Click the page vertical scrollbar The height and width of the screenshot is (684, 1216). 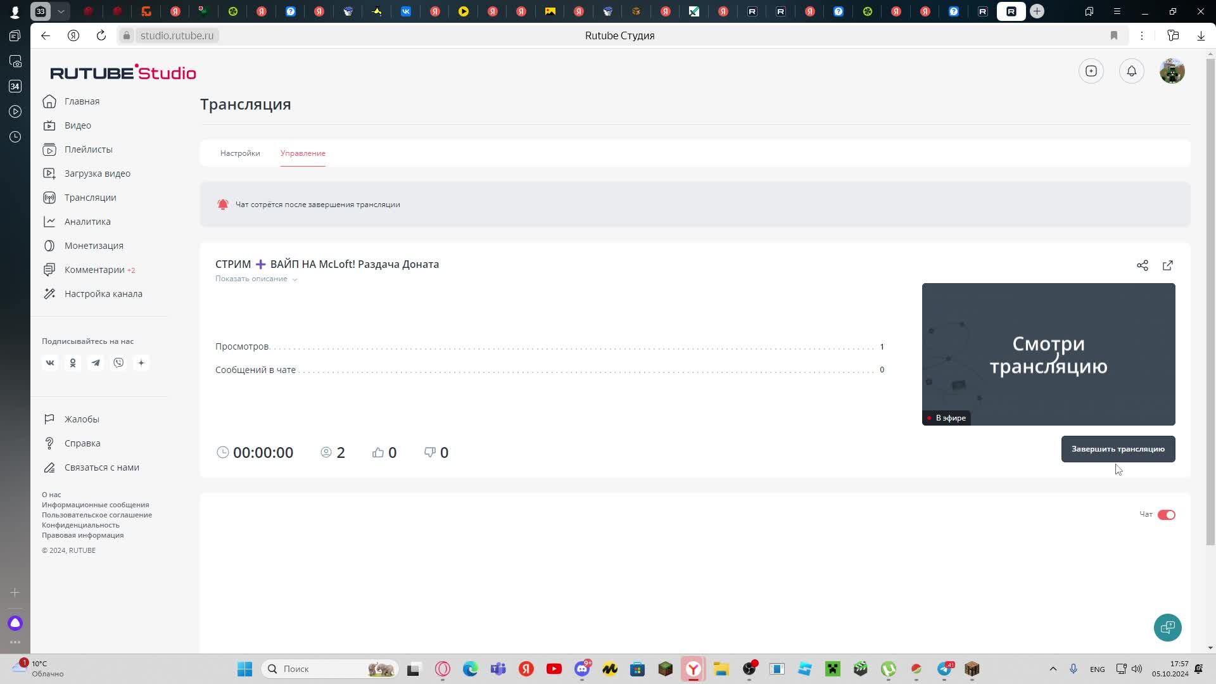coord(1210,301)
